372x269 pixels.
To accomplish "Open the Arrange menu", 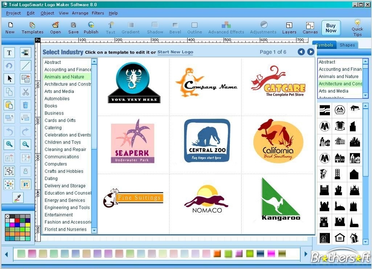I will (x=80, y=13).
